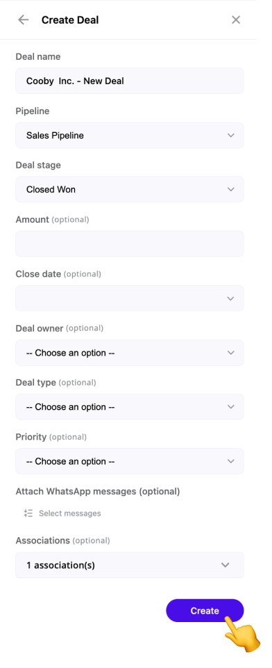Expand the Deal stage dropdown chevron
The height and width of the screenshot is (668, 272).
[231, 189]
